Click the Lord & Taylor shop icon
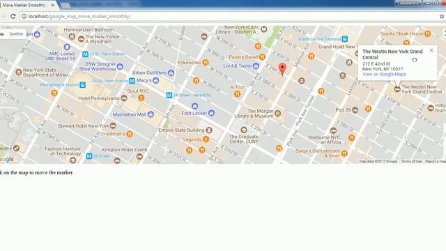The width and height of the screenshot is (446, 251). click(x=256, y=66)
